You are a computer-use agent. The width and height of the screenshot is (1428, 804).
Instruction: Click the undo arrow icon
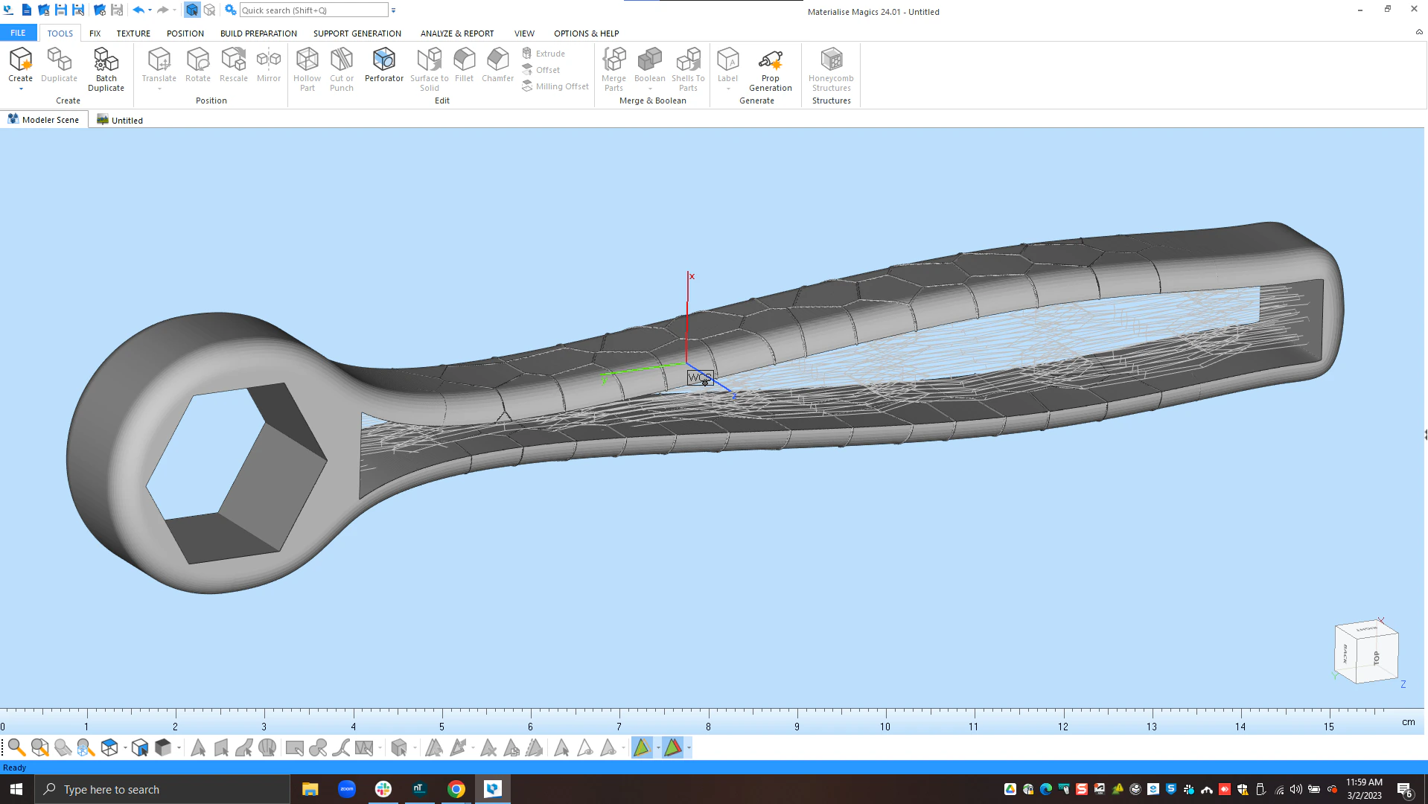[138, 10]
